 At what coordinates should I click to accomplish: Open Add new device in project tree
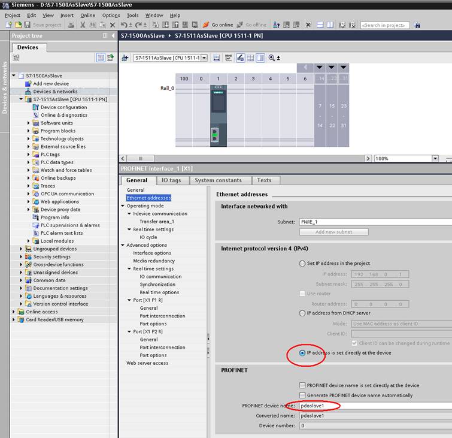[x=51, y=83]
